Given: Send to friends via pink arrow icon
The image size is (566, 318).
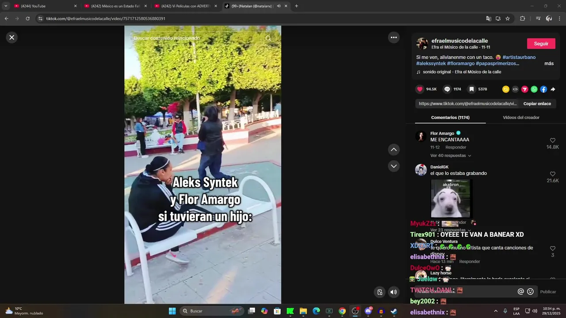Looking at the screenshot, I should pyautogui.click(x=524, y=89).
